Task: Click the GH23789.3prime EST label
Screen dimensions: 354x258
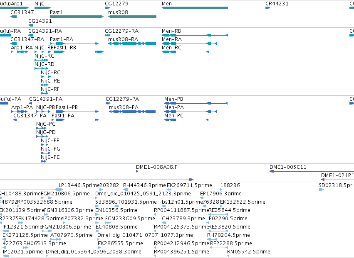Action: click(183, 219)
